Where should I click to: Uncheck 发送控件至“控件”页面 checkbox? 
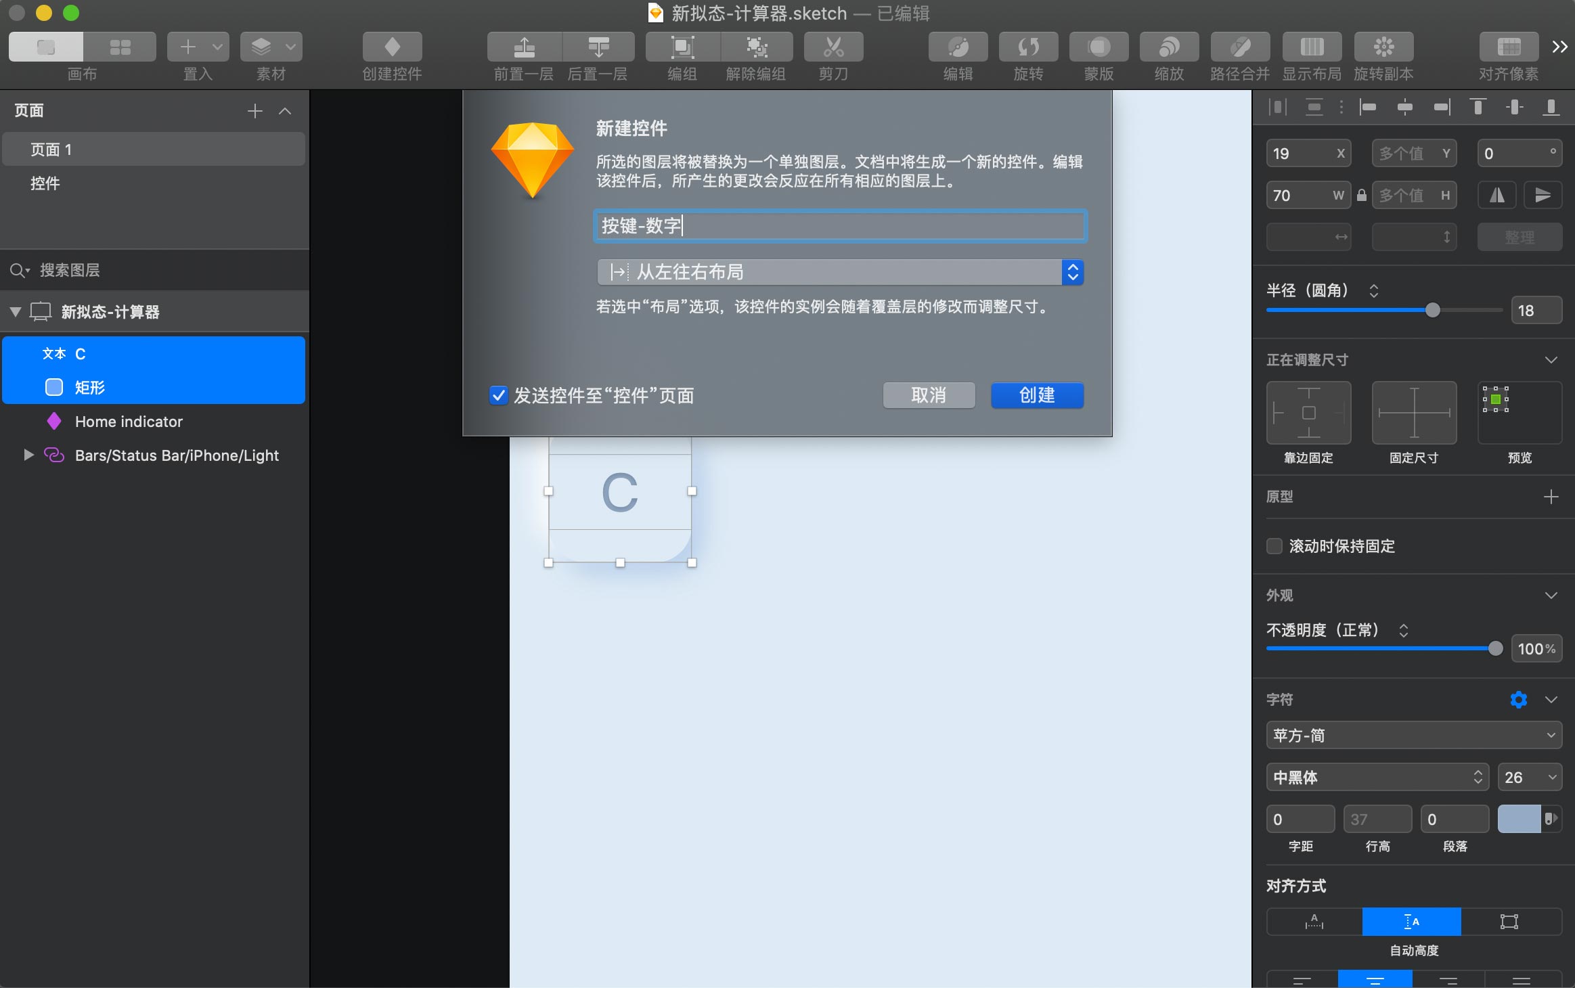pyautogui.click(x=499, y=396)
